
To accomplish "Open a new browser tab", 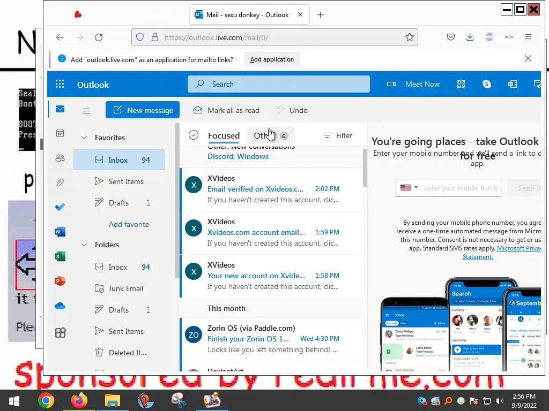I will point(321,14).
